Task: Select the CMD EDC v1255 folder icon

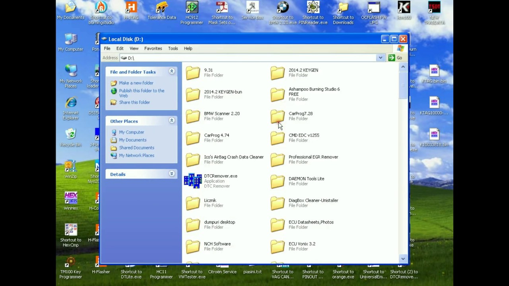Action: click(278, 138)
